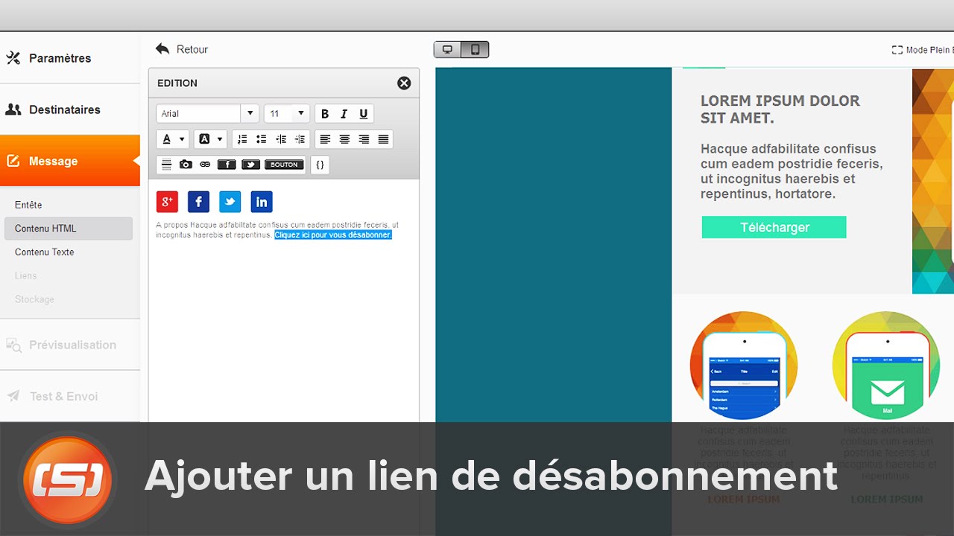The height and width of the screenshot is (536, 954).
Task: Increase paragraph indent
Action: coord(300,139)
